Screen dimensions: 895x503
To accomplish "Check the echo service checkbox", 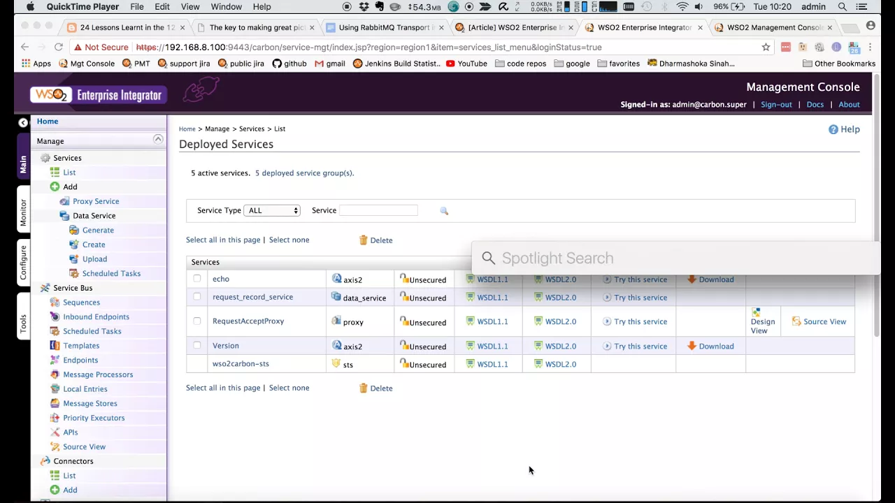I will (197, 279).
